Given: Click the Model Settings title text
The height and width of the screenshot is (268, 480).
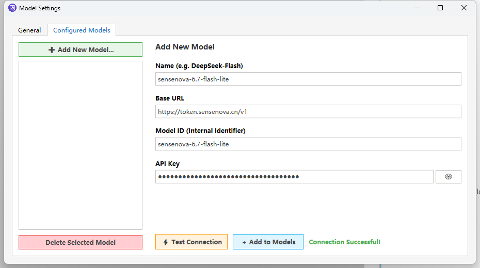Looking at the screenshot, I should [40, 8].
